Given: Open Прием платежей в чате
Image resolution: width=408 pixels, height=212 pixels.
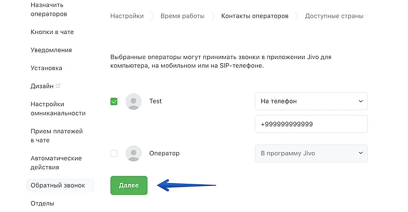Looking at the screenshot, I should pos(56,135).
